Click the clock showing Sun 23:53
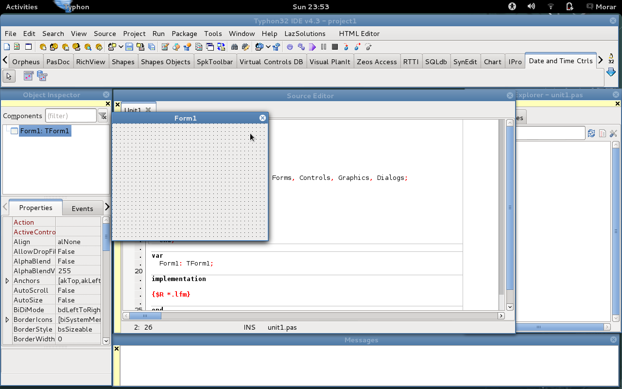 tap(311, 7)
